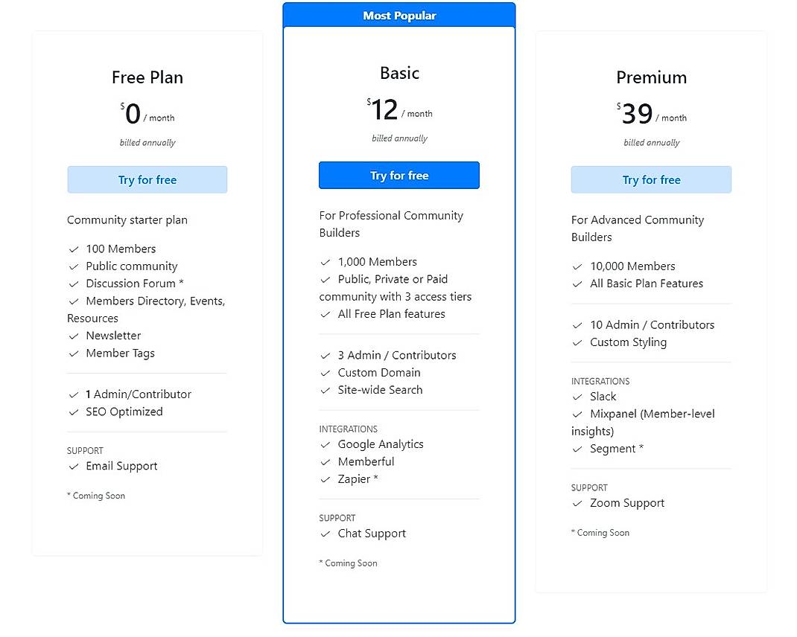This screenshot has height=637, width=797.
Task: Click the billed annually text under Basic
Action: (x=399, y=138)
